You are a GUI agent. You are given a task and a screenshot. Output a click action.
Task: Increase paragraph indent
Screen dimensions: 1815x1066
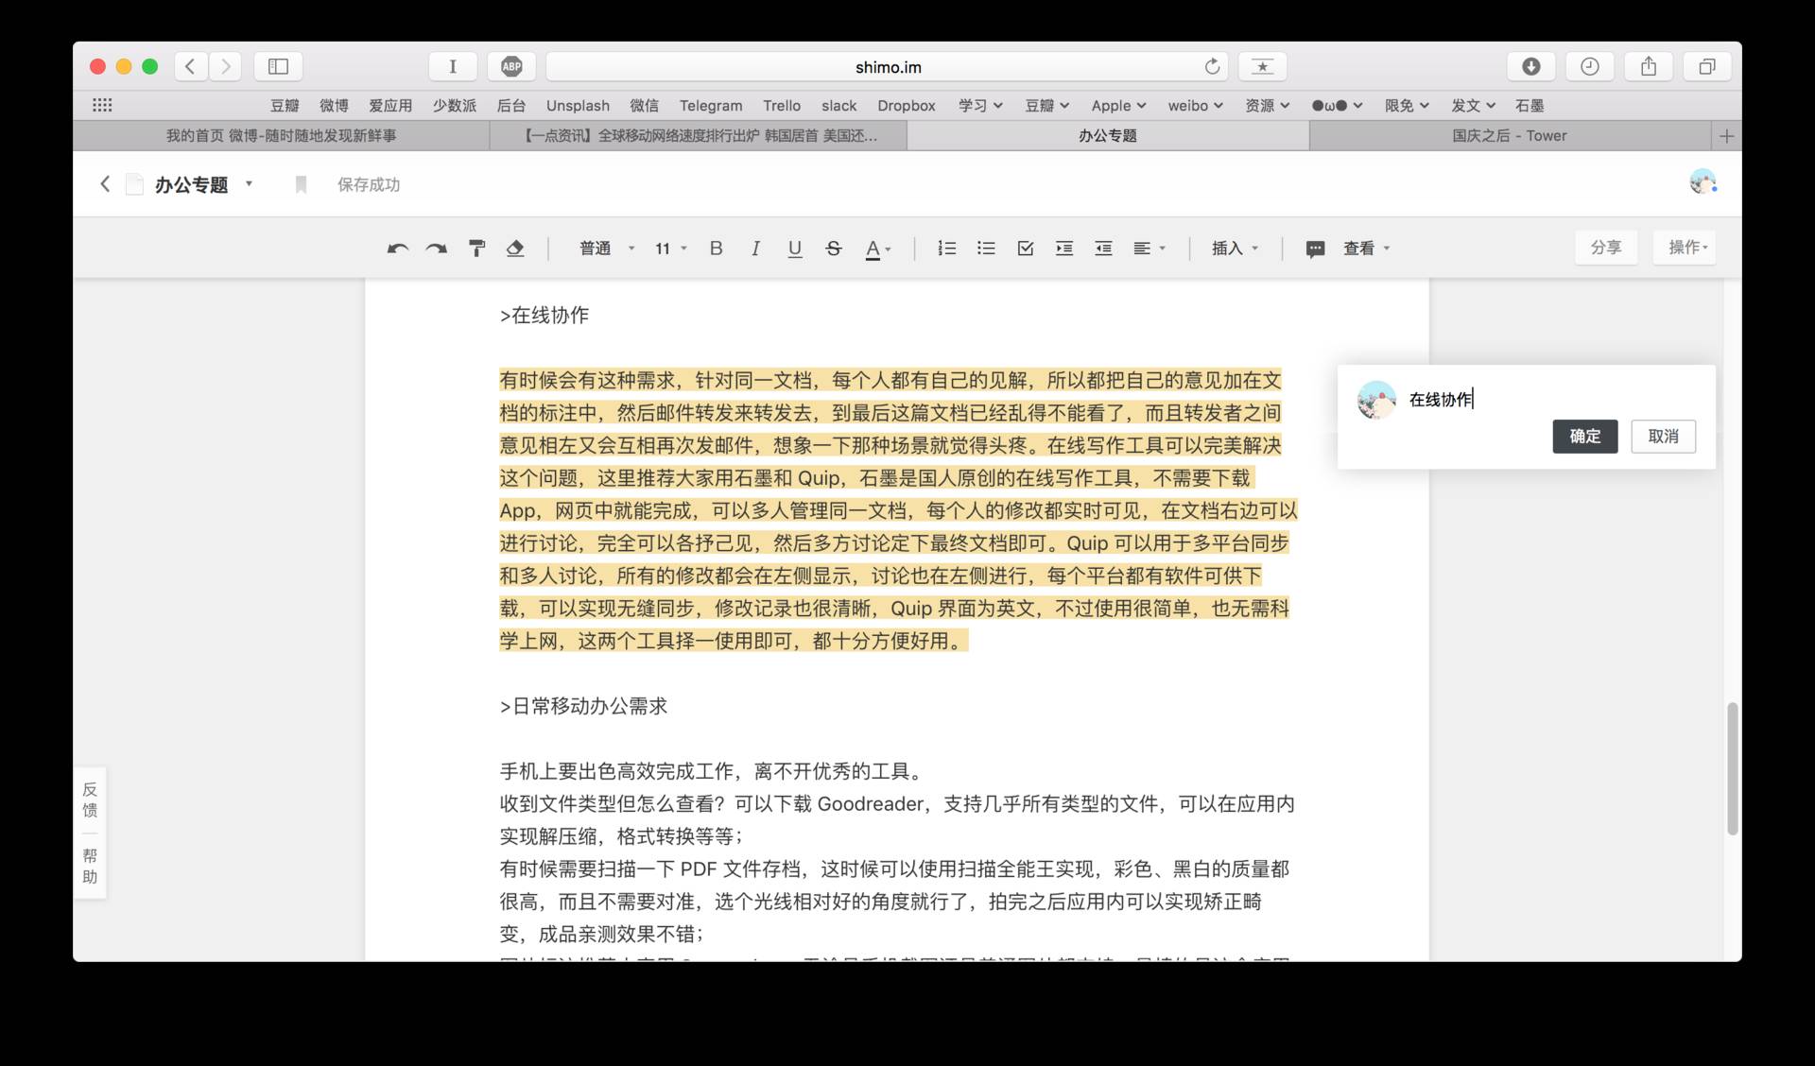tap(1064, 249)
